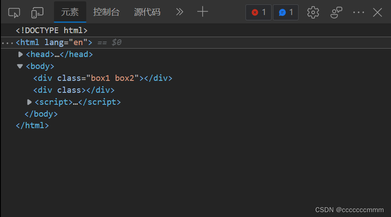Image resolution: width=391 pixels, height=217 pixels.
Task: Open the red error counter badge
Action: coord(258,12)
